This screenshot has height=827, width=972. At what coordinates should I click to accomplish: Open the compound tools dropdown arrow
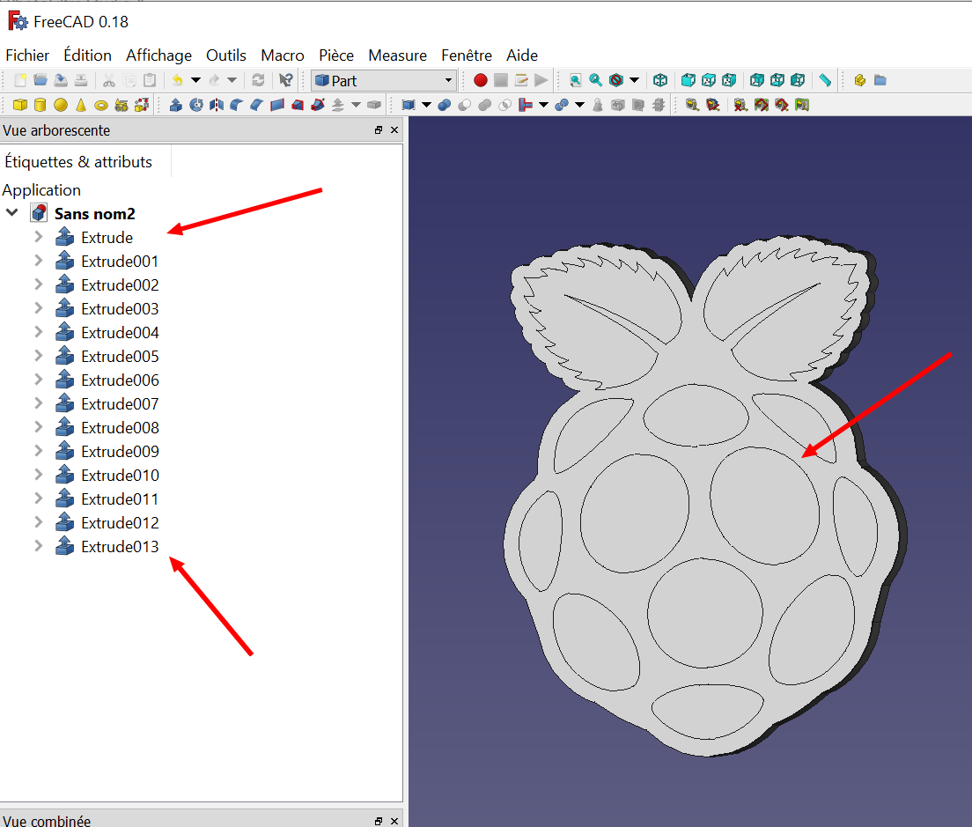point(426,106)
